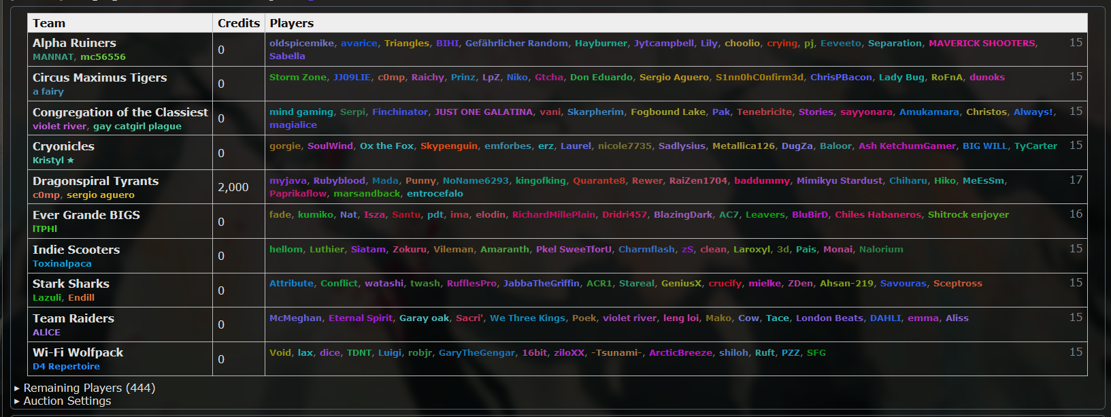Click player ChrisPBacon
This screenshot has height=417, width=1111.
click(x=841, y=77)
